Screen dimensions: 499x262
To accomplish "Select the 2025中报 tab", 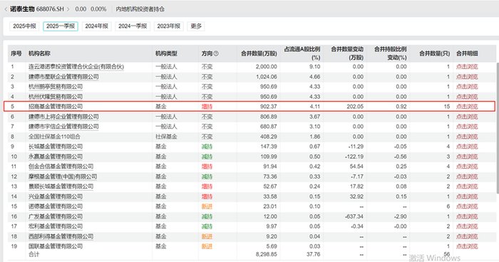I will coord(24,26).
